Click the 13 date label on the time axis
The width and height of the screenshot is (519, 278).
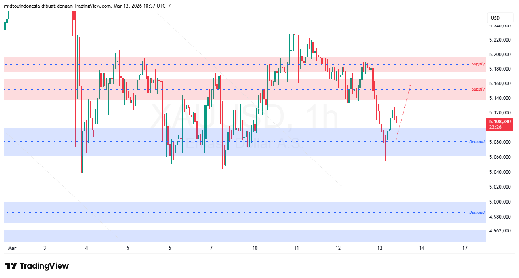[379, 248]
